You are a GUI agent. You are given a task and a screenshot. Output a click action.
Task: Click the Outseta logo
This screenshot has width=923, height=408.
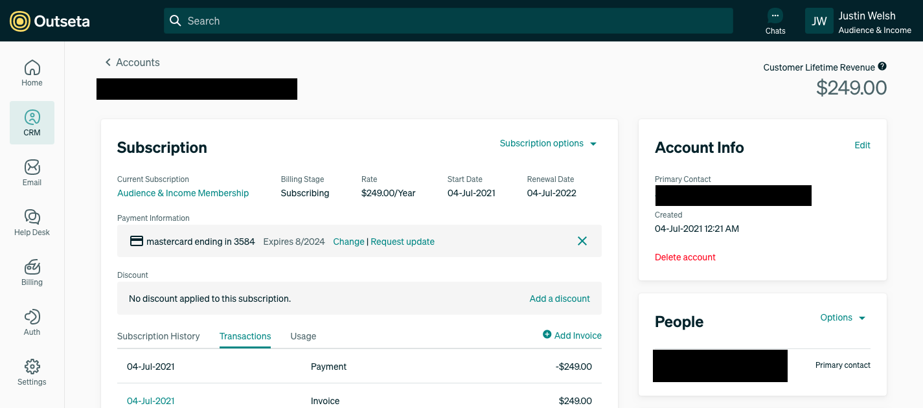click(49, 21)
